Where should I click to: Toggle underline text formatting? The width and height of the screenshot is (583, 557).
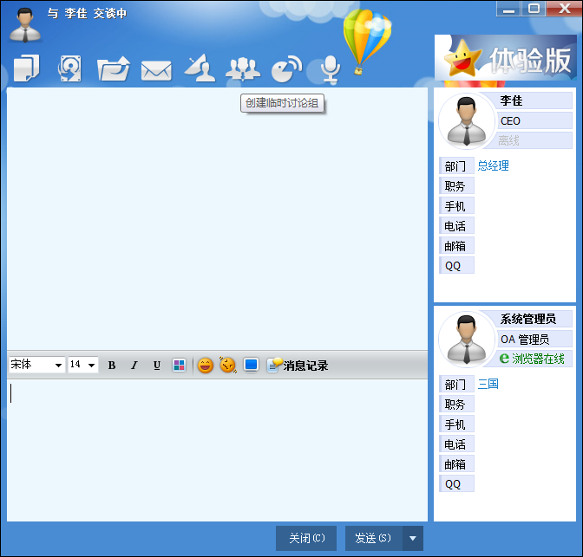[157, 366]
